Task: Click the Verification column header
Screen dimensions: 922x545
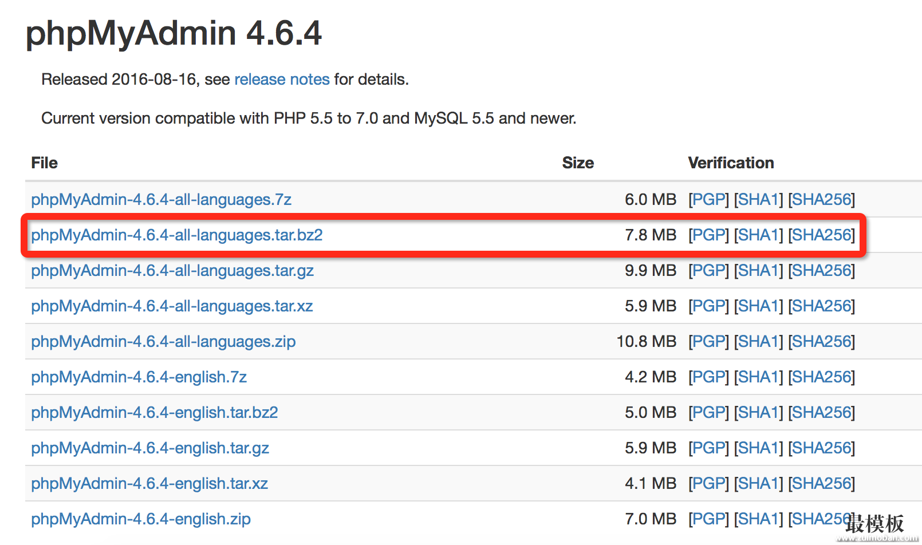Action: click(731, 163)
